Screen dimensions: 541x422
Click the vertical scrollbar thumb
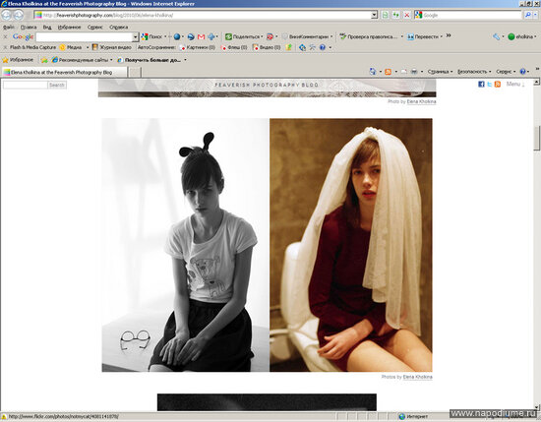coord(536,138)
